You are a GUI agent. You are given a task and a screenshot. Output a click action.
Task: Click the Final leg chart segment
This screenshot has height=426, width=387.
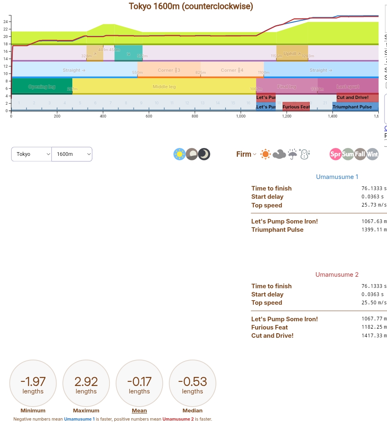pos(287,86)
